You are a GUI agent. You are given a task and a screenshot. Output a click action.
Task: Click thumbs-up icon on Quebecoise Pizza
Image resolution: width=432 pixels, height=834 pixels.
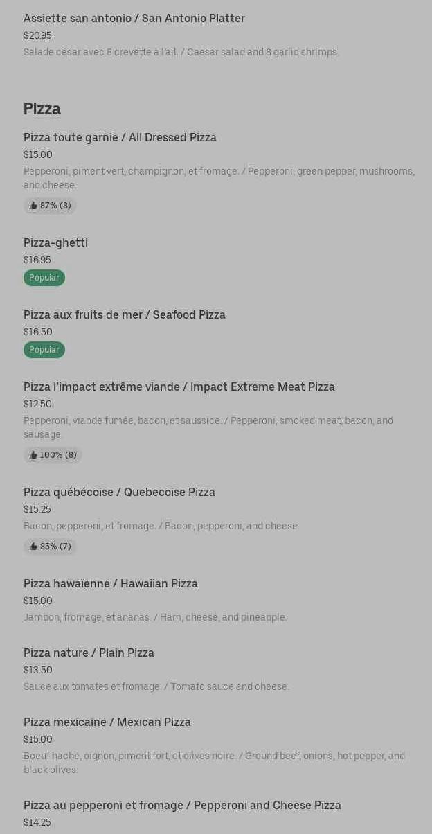tap(33, 547)
